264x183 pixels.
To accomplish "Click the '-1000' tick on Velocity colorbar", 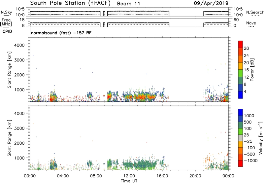I will 250,161.
